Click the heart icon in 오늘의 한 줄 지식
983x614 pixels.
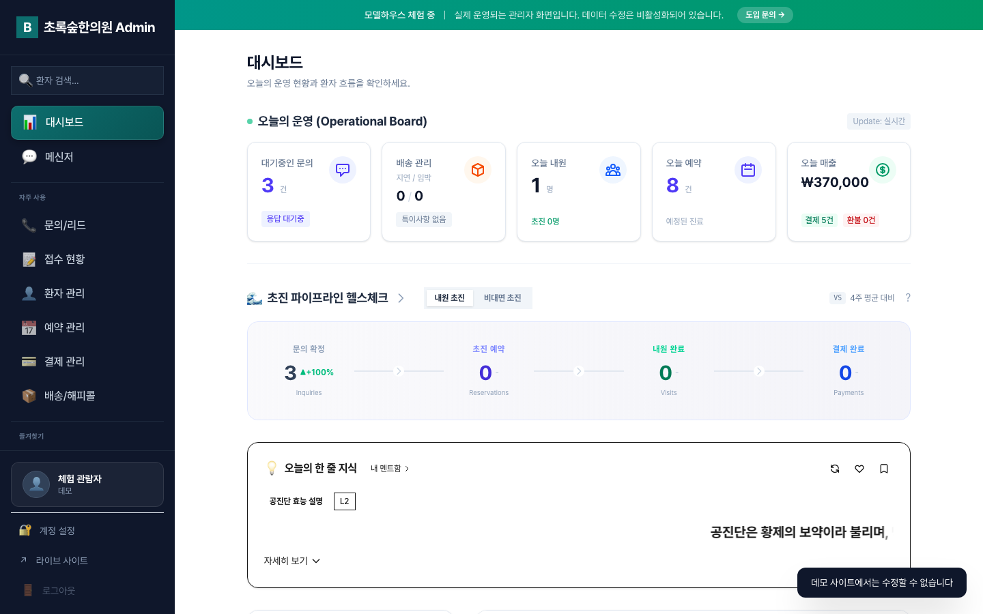(859, 469)
